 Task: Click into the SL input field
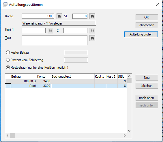pos(80,16)
